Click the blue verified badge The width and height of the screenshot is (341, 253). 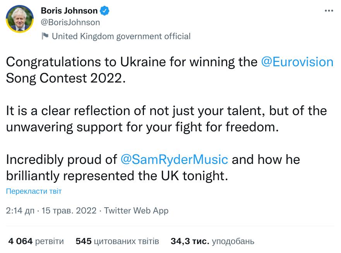coord(105,11)
